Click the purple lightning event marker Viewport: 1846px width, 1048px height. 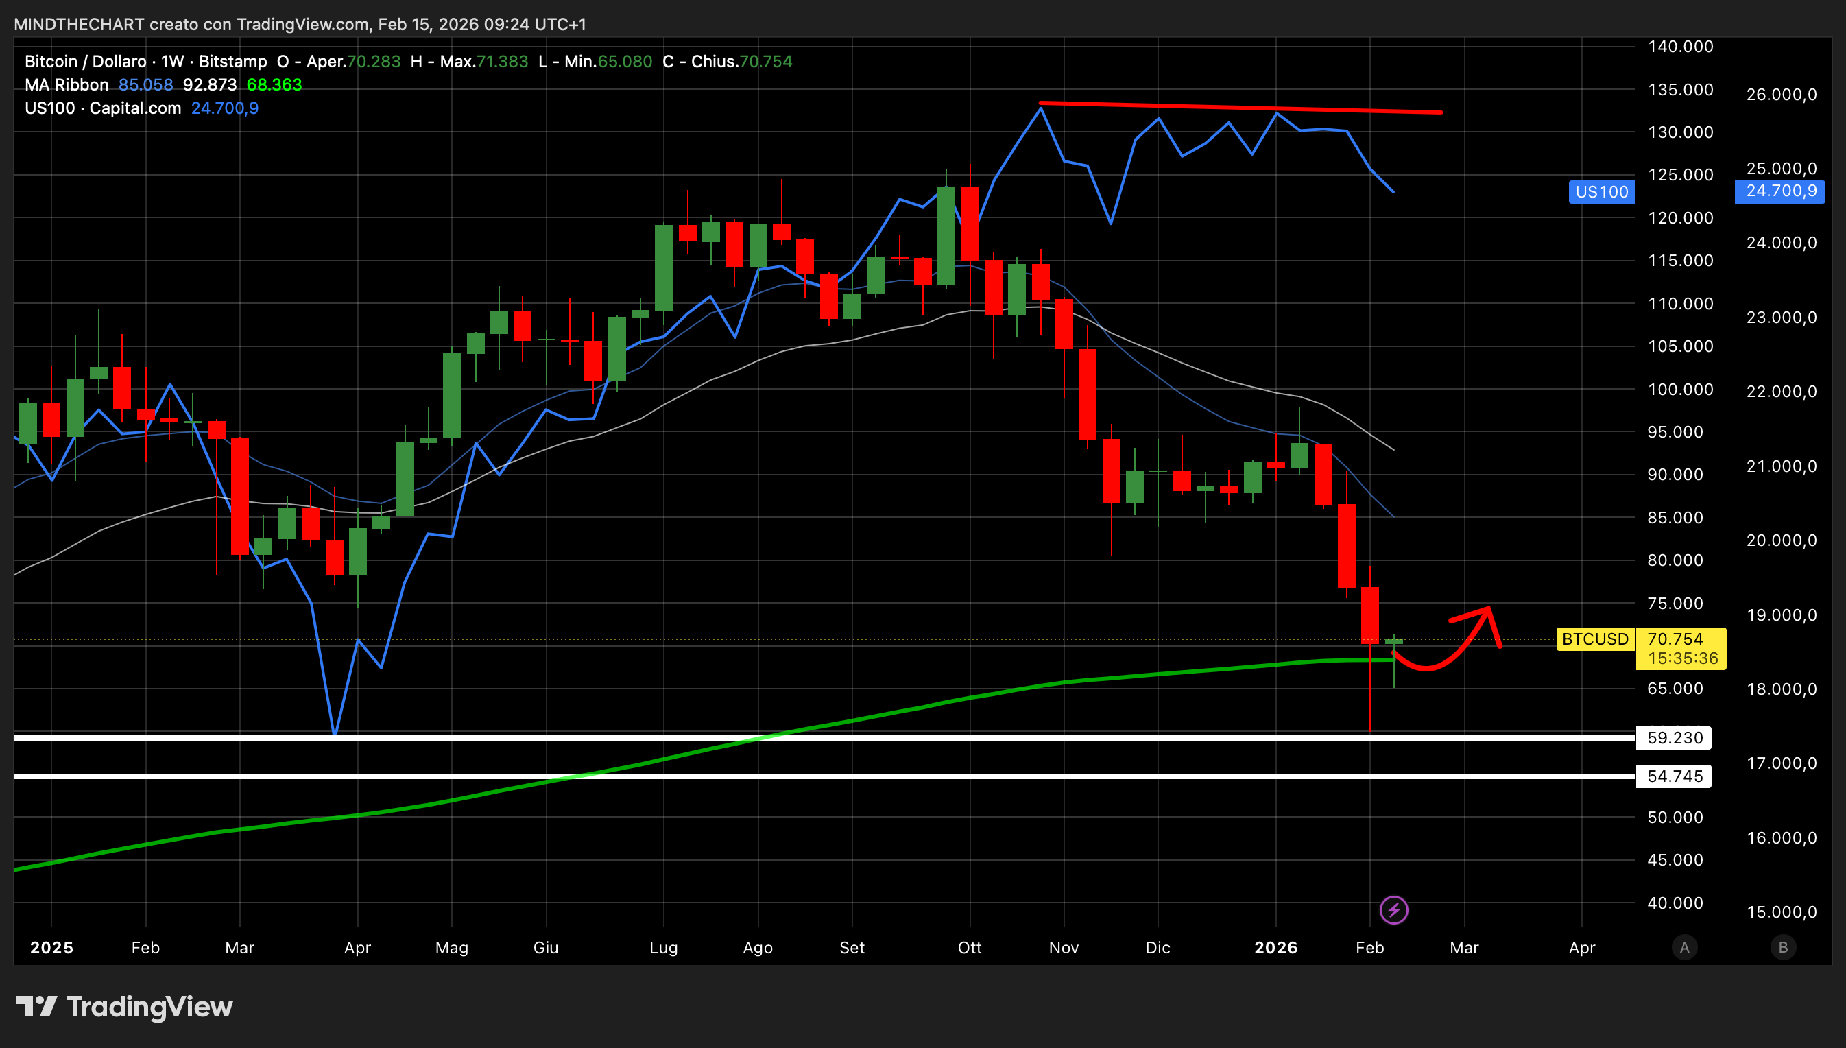tap(1393, 910)
